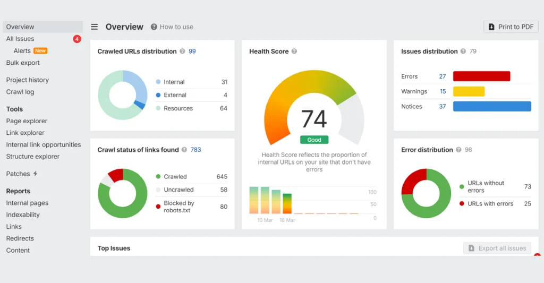Click the Blocked by robots.txt count 80
This screenshot has height=283, width=544.
(x=224, y=207)
